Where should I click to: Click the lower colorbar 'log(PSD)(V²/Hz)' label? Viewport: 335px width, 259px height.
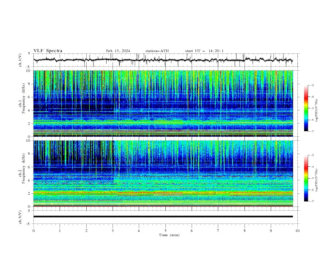[316, 180]
